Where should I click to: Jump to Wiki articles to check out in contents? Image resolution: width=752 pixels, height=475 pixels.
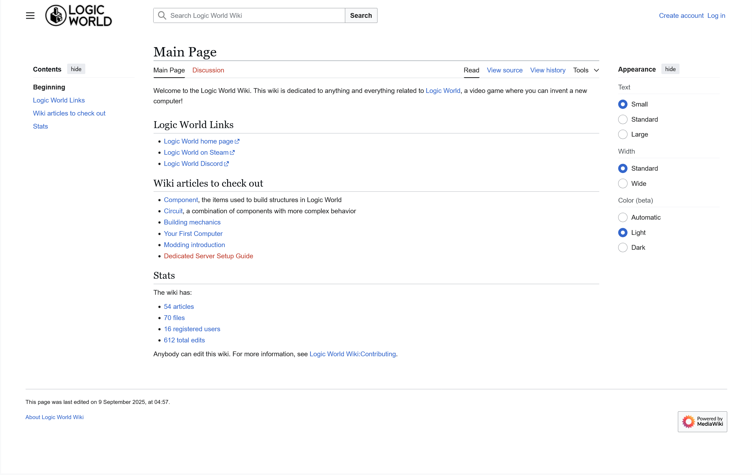[69, 113]
